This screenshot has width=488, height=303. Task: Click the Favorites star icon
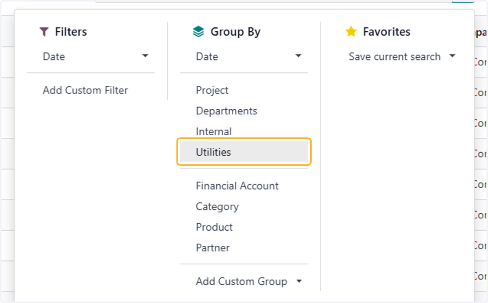(x=351, y=32)
